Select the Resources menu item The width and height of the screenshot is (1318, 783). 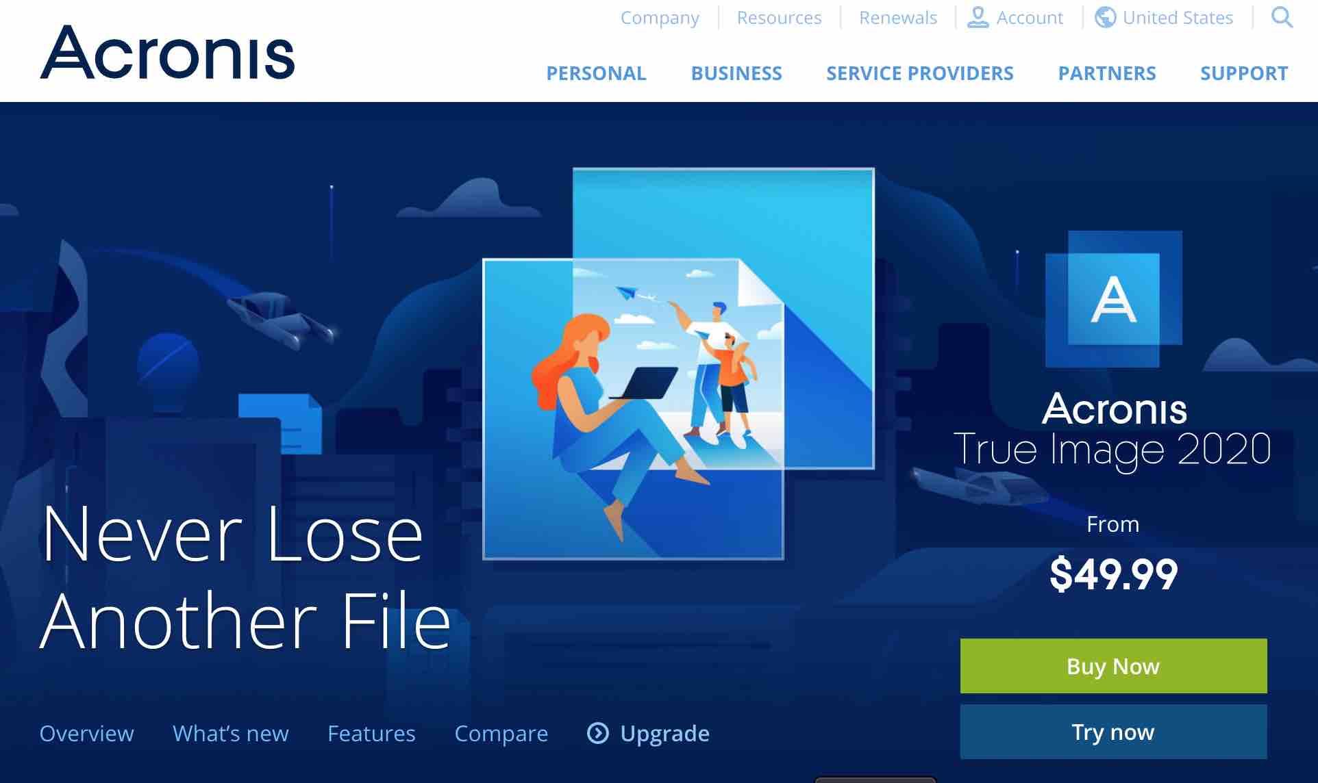pyautogui.click(x=778, y=18)
